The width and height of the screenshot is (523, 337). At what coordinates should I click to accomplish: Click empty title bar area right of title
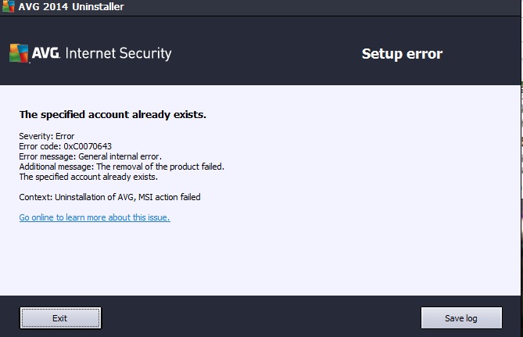[321, 7]
